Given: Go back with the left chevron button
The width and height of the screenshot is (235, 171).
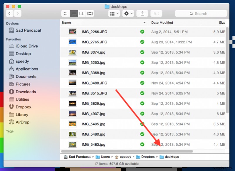Looking at the screenshot, I should (10, 13).
